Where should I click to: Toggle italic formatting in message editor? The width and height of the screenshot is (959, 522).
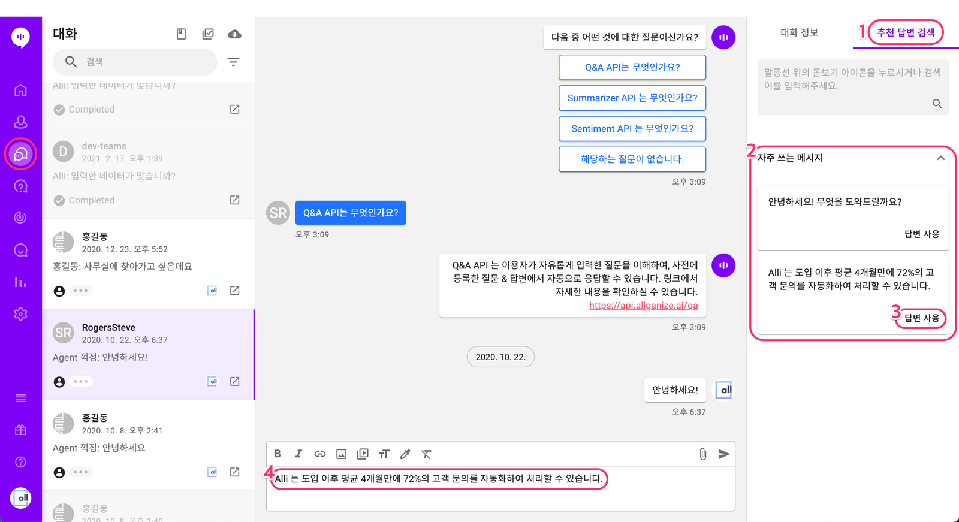tap(298, 454)
